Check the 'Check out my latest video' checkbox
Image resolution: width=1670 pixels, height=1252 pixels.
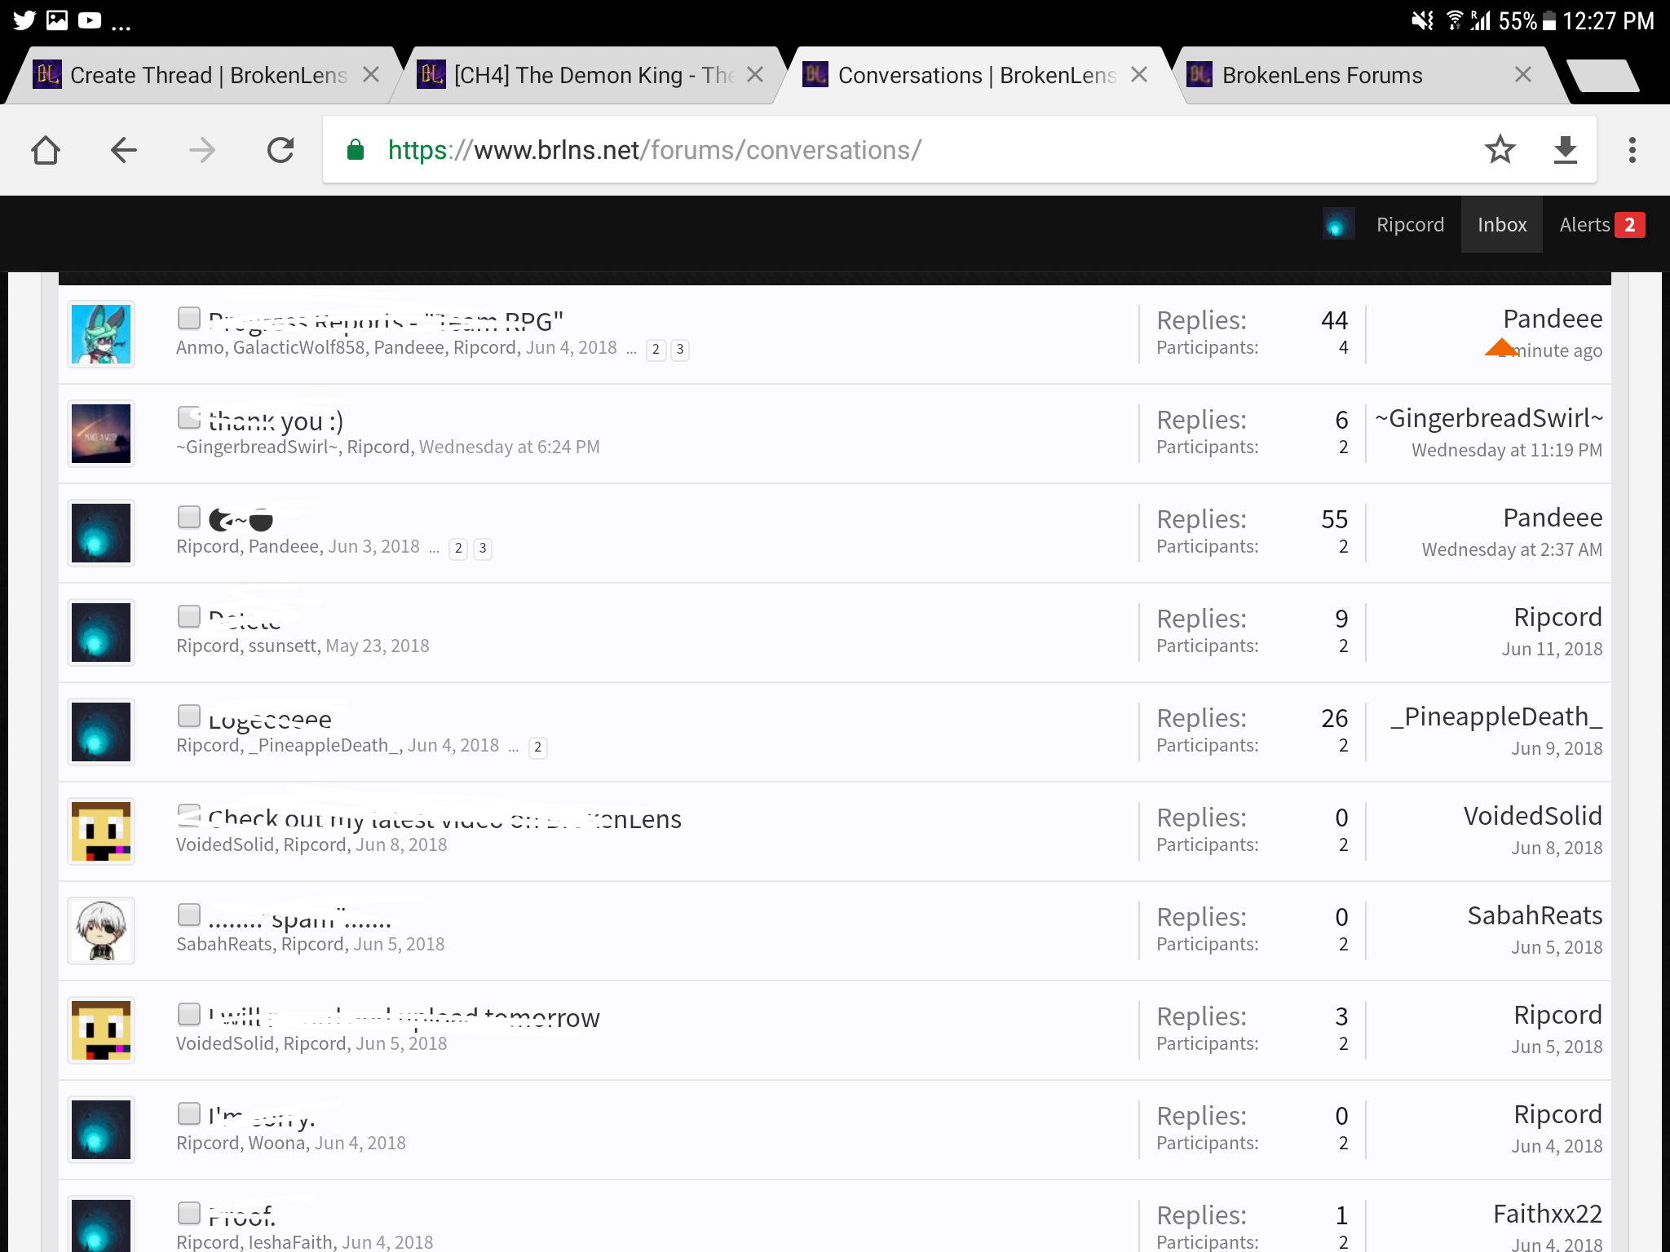189,815
